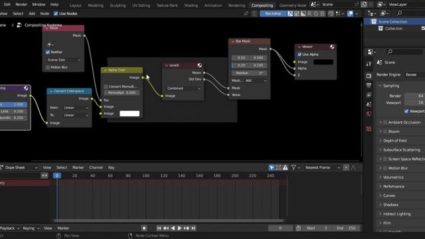Open the Render menu
425x239 pixels.
point(21,5)
